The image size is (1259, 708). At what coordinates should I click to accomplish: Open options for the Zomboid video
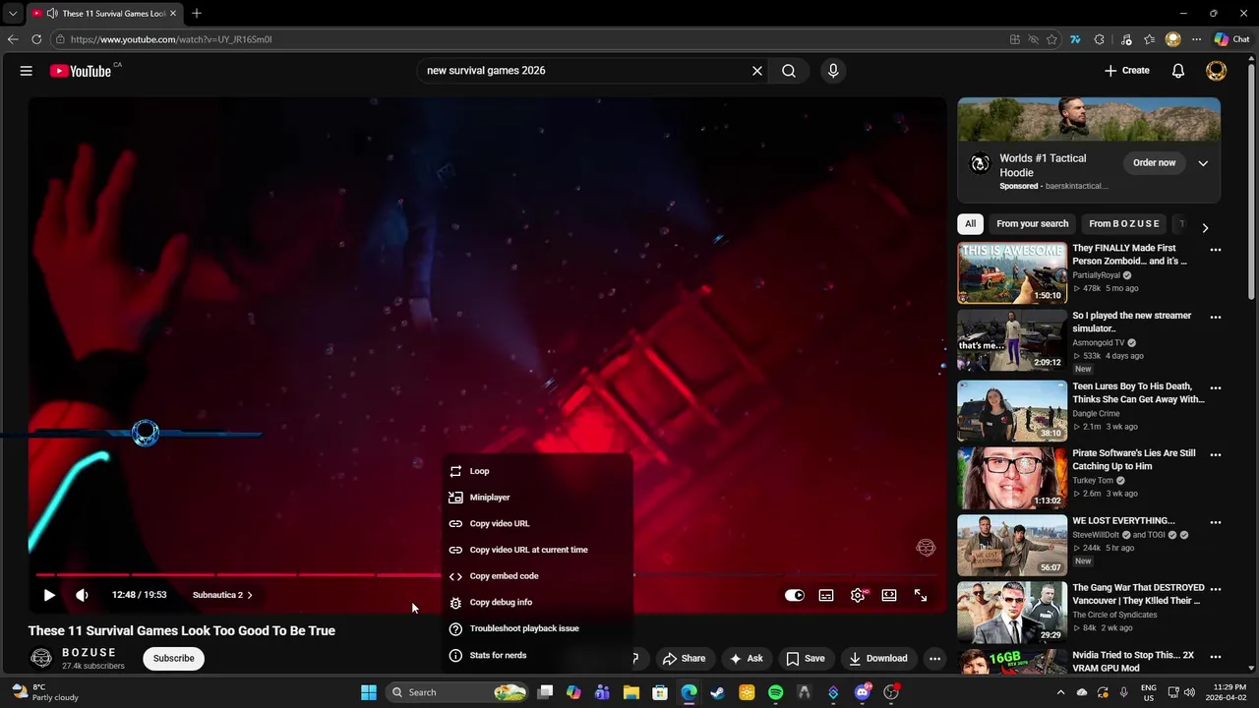tap(1216, 250)
